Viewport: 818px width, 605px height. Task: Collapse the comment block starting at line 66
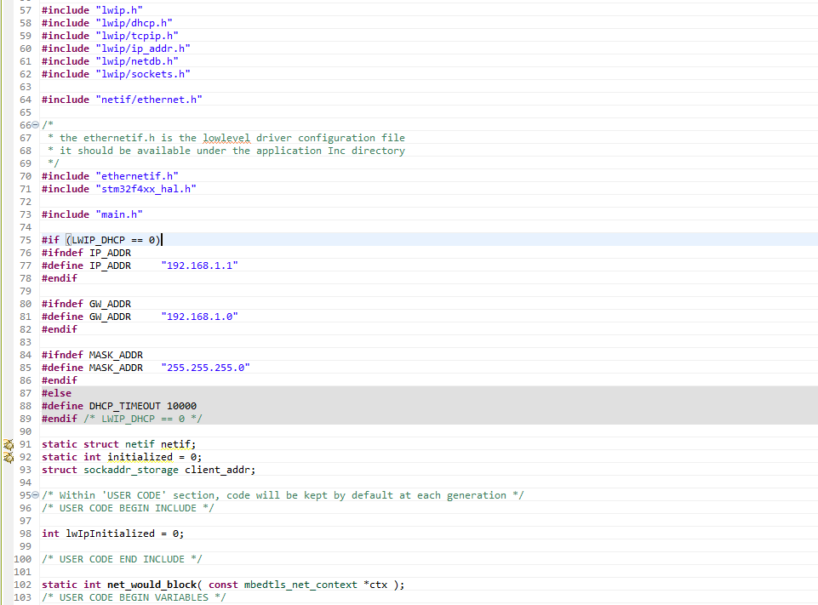tap(32, 124)
